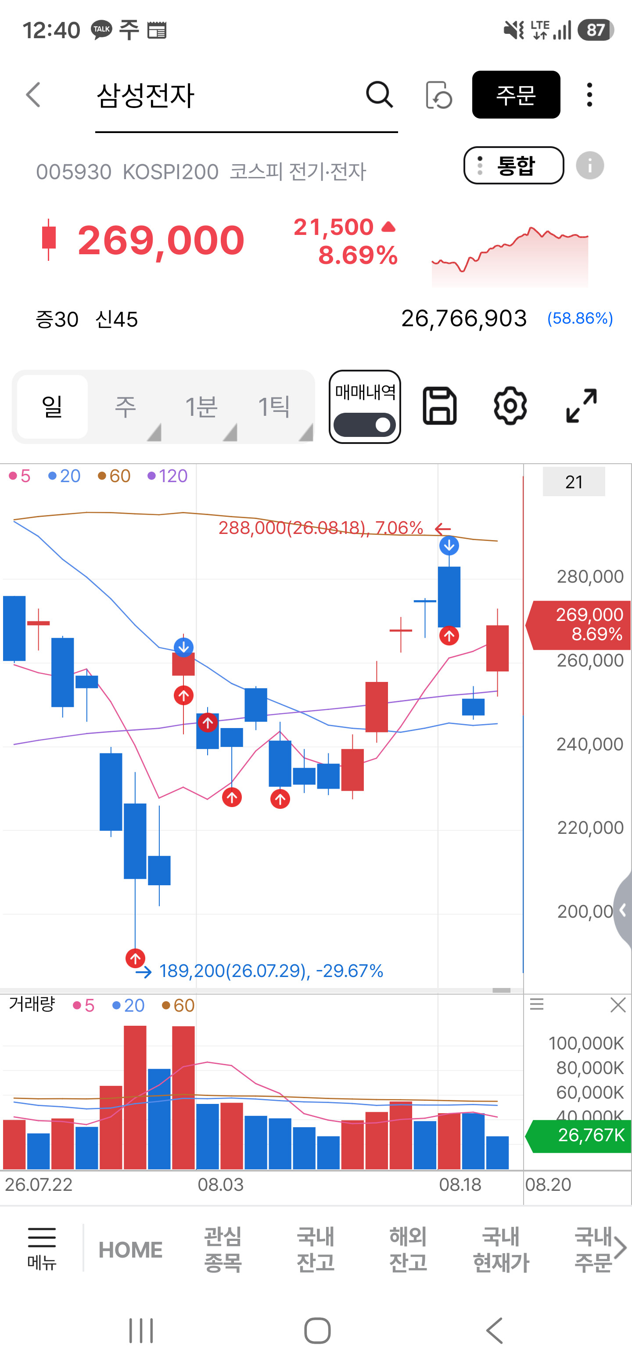Viewport: 632px width, 1370px height.
Task: Tap the KakaoTalk notification icon
Action: [101, 30]
